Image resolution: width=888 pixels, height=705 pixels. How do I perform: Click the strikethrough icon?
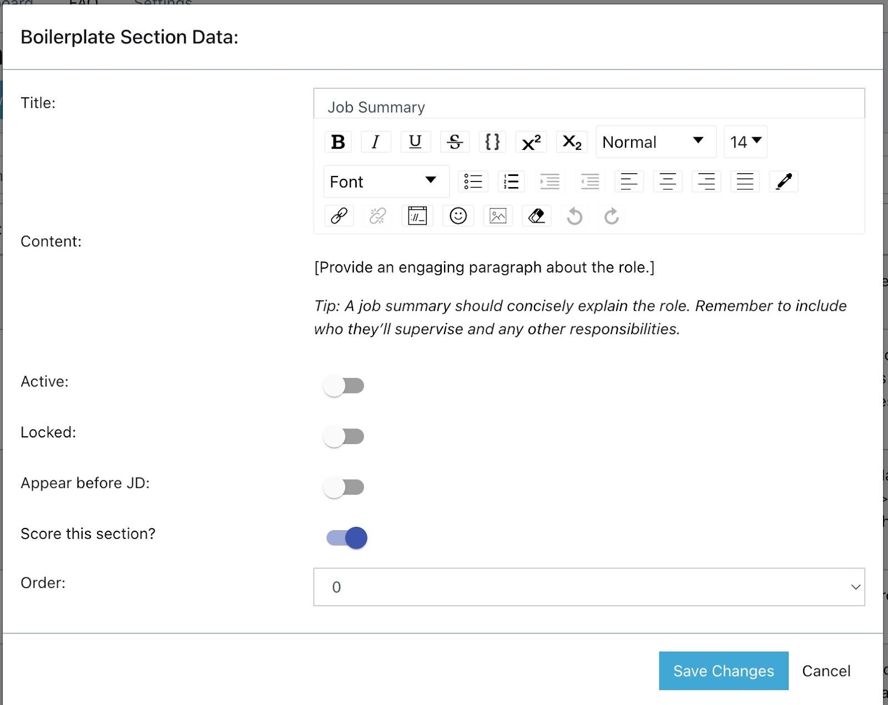pyautogui.click(x=455, y=142)
